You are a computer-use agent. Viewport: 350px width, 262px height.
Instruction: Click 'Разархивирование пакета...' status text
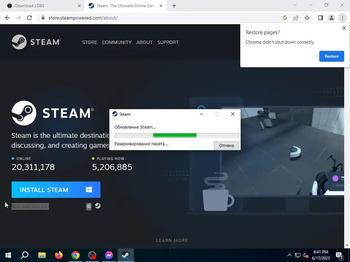click(x=142, y=144)
